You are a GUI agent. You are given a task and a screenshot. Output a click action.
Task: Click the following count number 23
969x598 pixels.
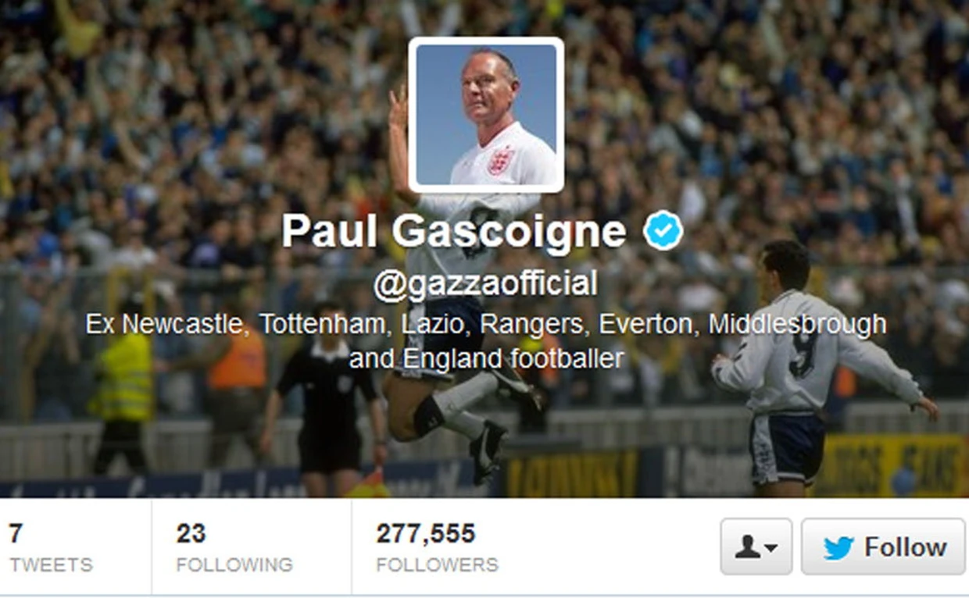[x=191, y=534]
